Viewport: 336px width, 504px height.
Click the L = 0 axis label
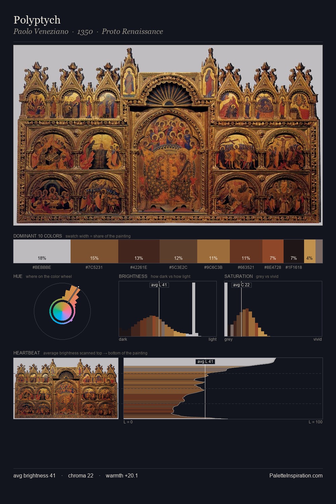pos(128,422)
